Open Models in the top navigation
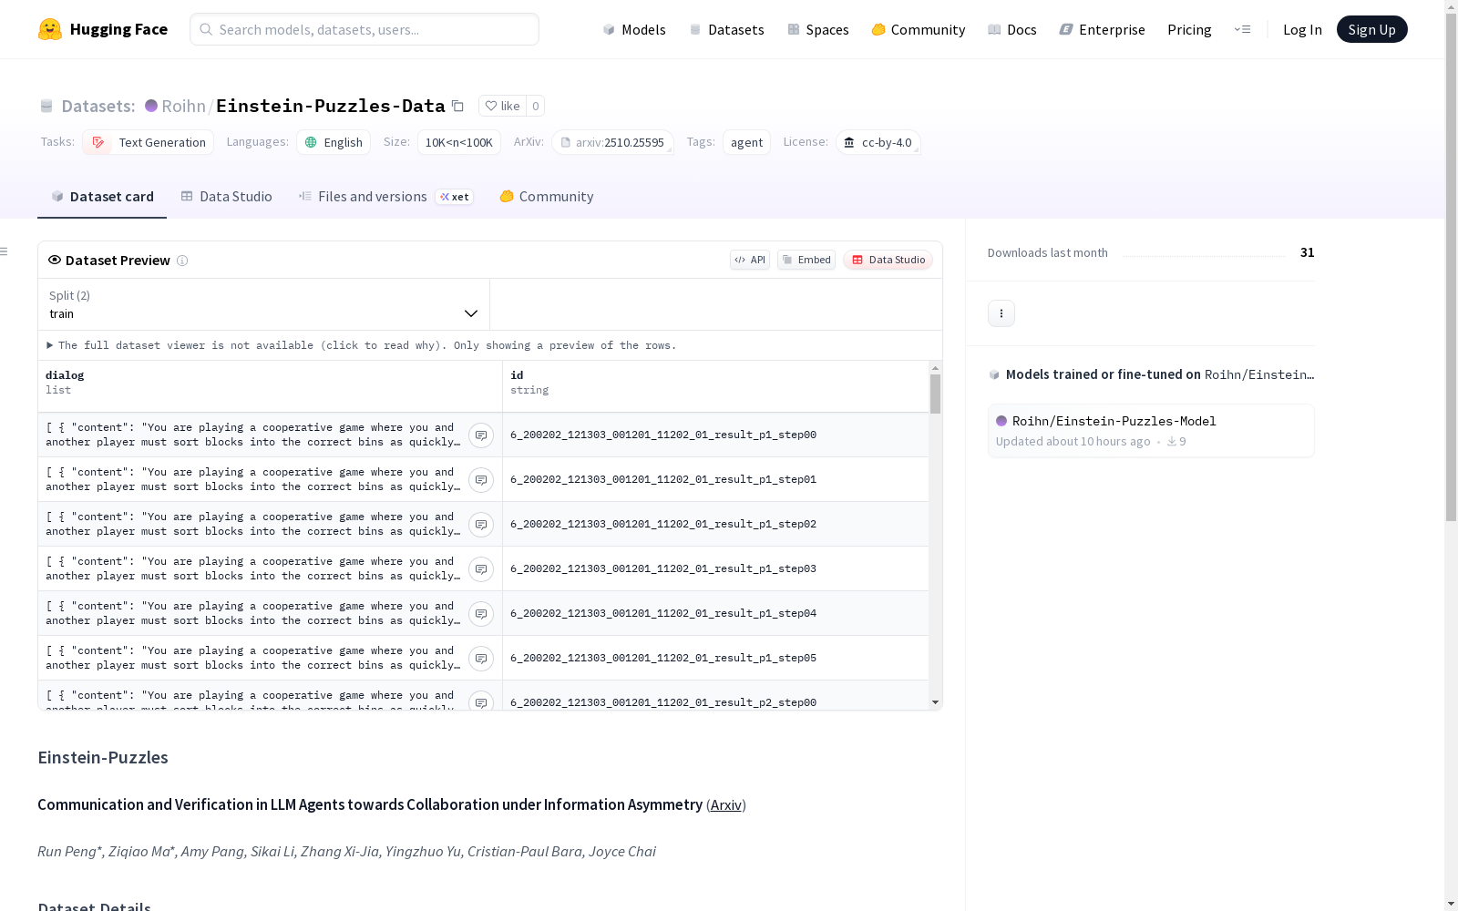 point(634,29)
